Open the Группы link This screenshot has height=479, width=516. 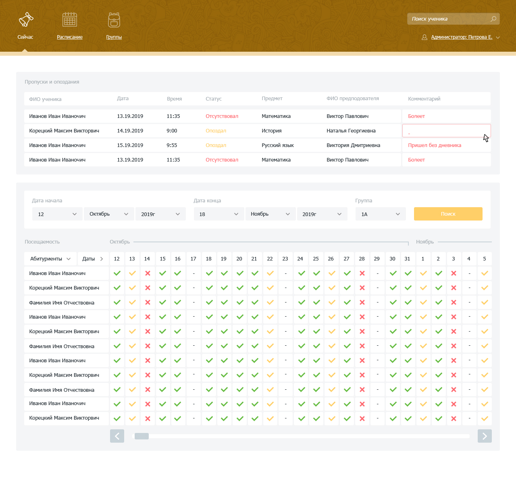[114, 37]
